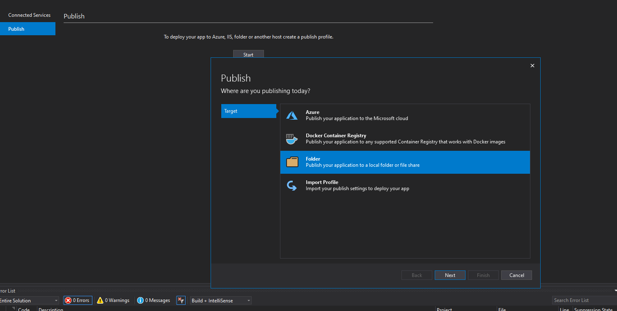Click the Import Profile arrow icon

click(x=292, y=186)
